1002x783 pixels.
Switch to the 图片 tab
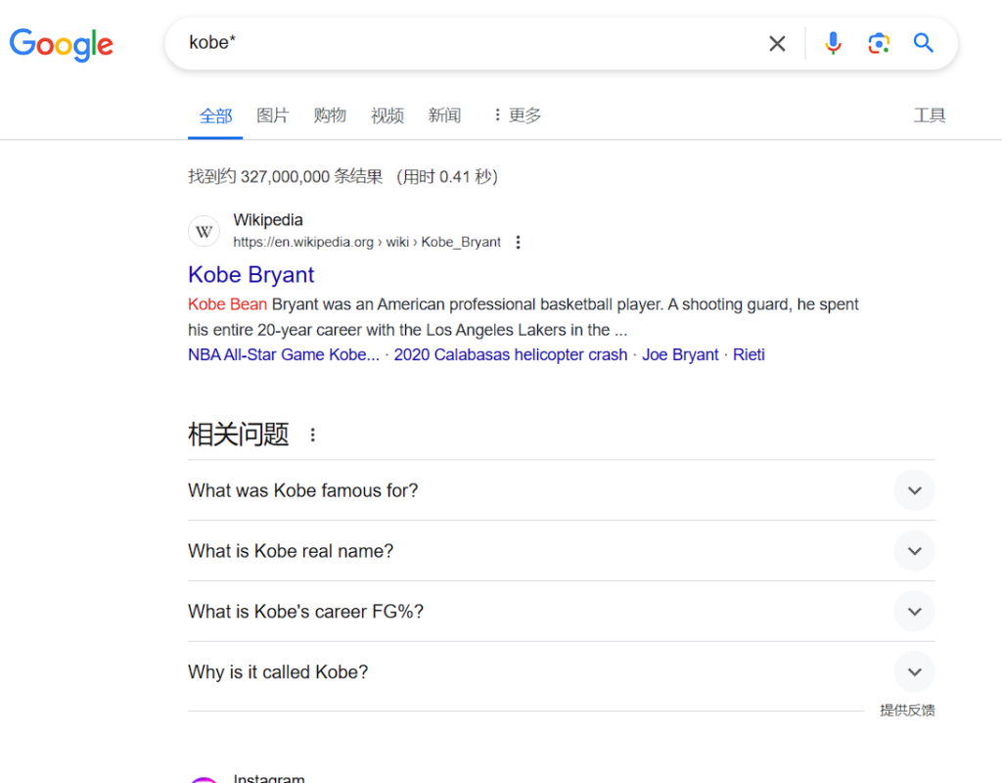(x=273, y=115)
